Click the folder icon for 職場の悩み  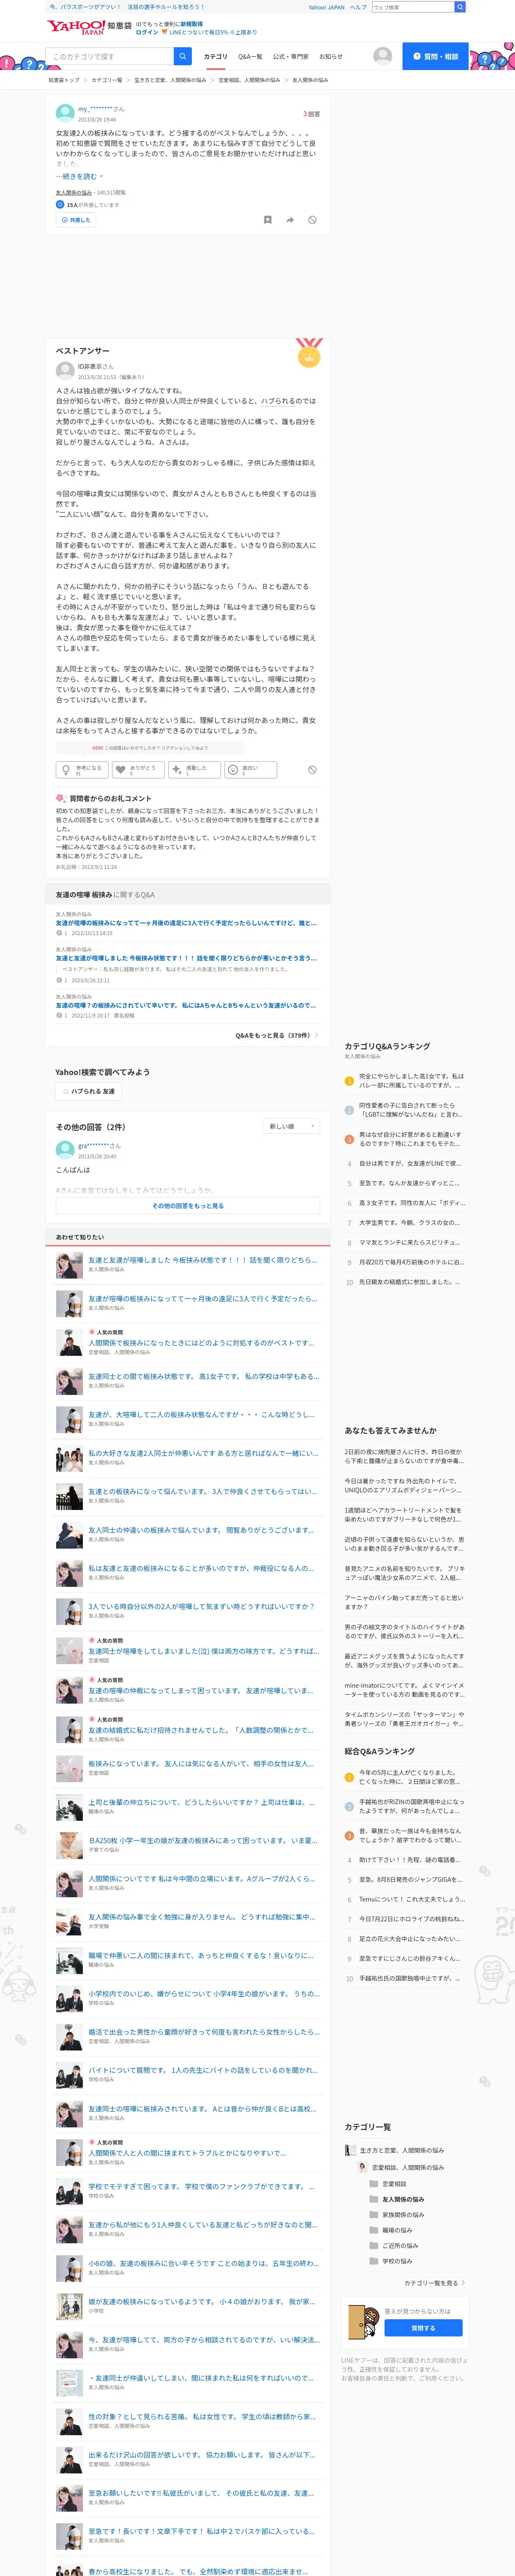click(x=374, y=2230)
